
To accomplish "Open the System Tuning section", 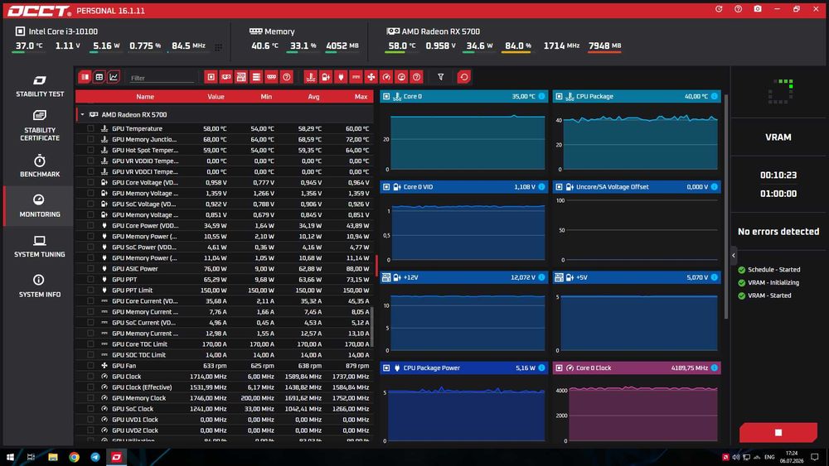I will coord(40,246).
